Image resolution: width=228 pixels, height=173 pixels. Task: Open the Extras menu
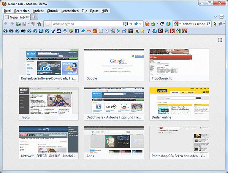click(94, 11)
